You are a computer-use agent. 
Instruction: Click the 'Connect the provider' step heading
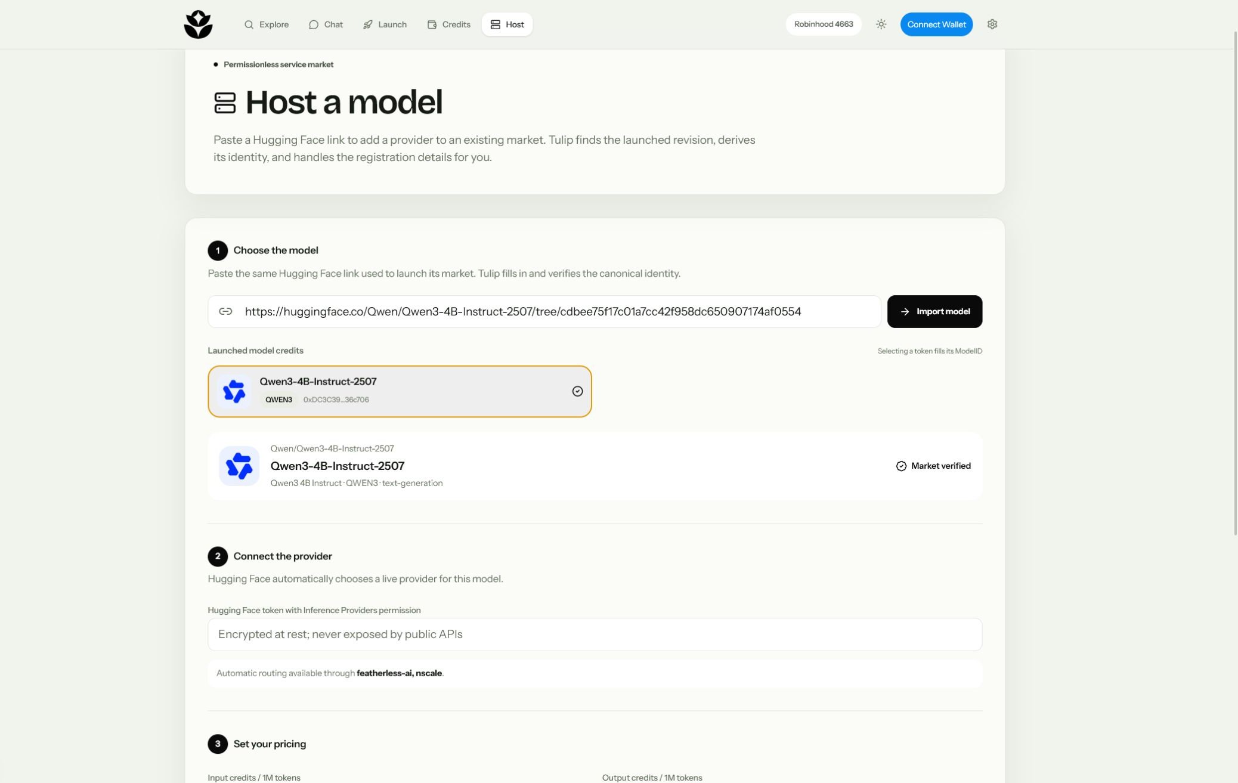pyautogui.click(x=283, y=556)
